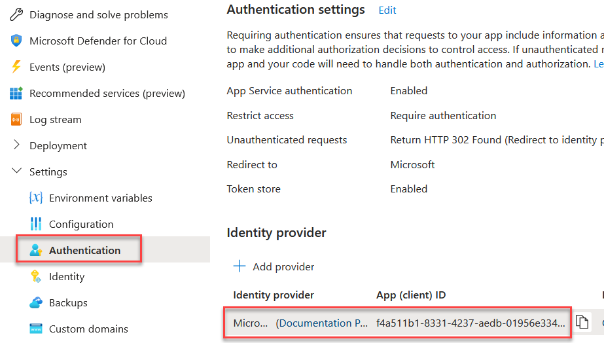Open the Configuration page
604x343 pixels.
coord(81,225)
